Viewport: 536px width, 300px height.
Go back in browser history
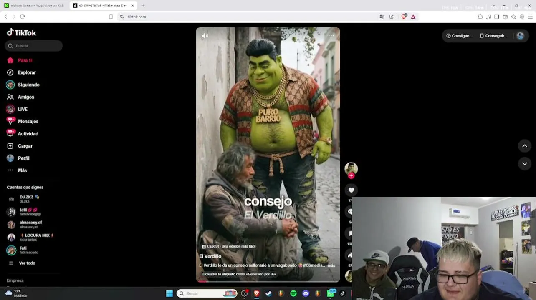6,17
